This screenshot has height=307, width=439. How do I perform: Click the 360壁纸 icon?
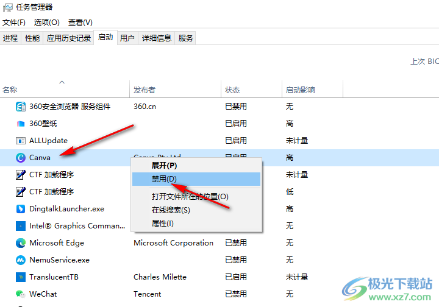tap(21, 124)
